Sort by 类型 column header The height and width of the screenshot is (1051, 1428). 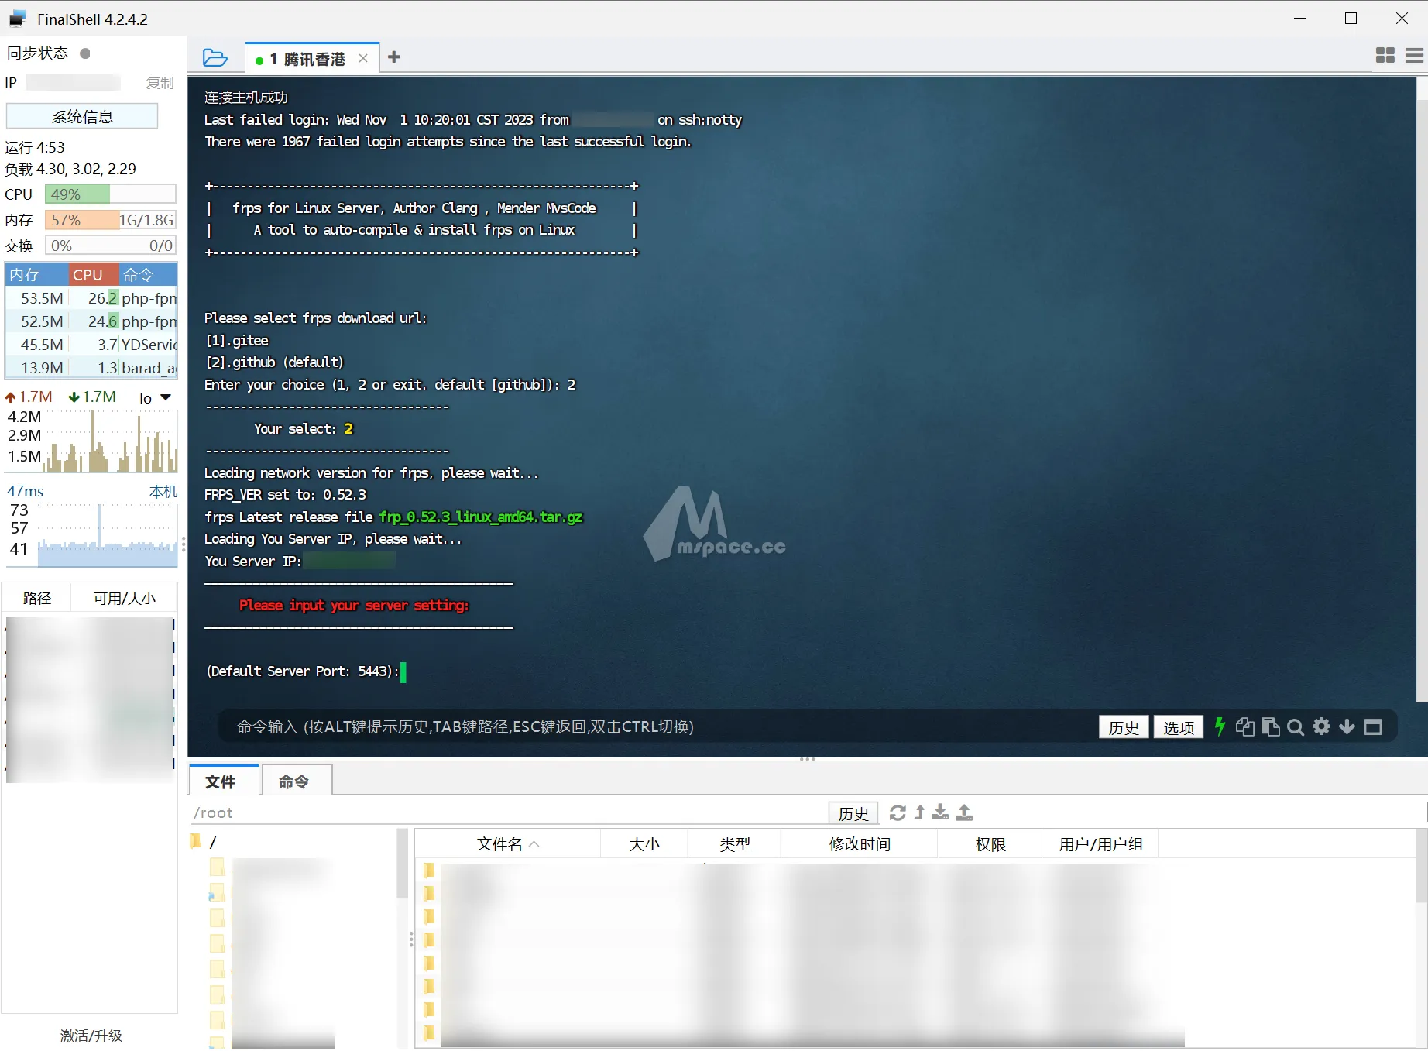(x=735, y=844)
